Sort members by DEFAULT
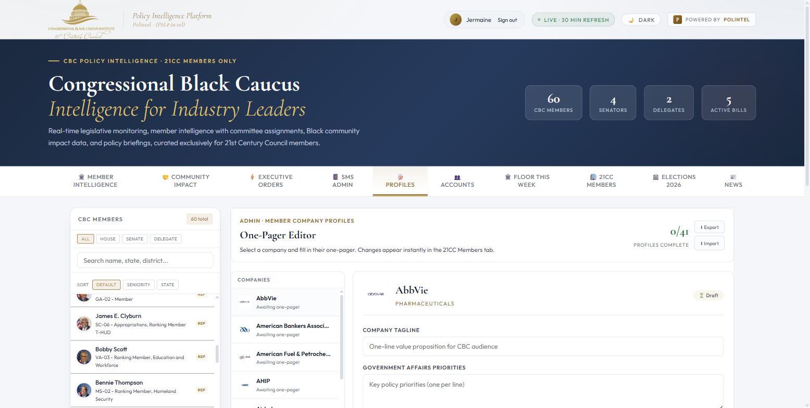810x408 pixels. click(x=106, y=285)
